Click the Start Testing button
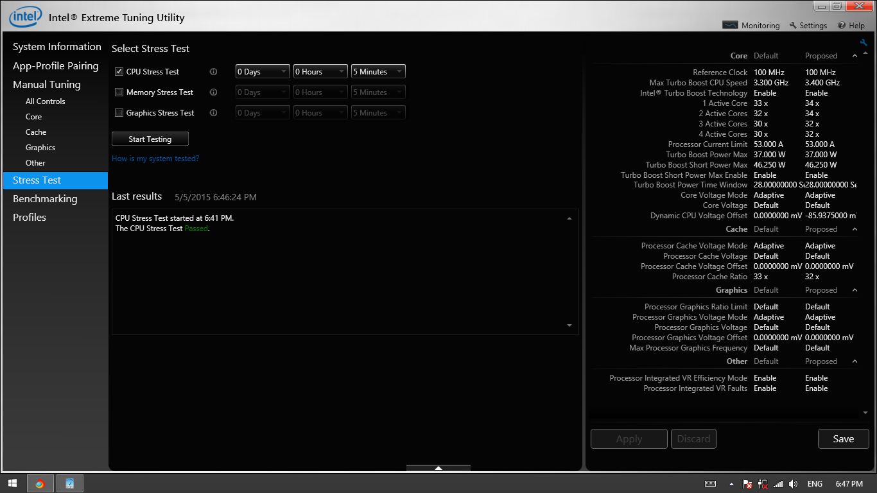Screen dimensions: 877x493 click(x=150, y=139)
